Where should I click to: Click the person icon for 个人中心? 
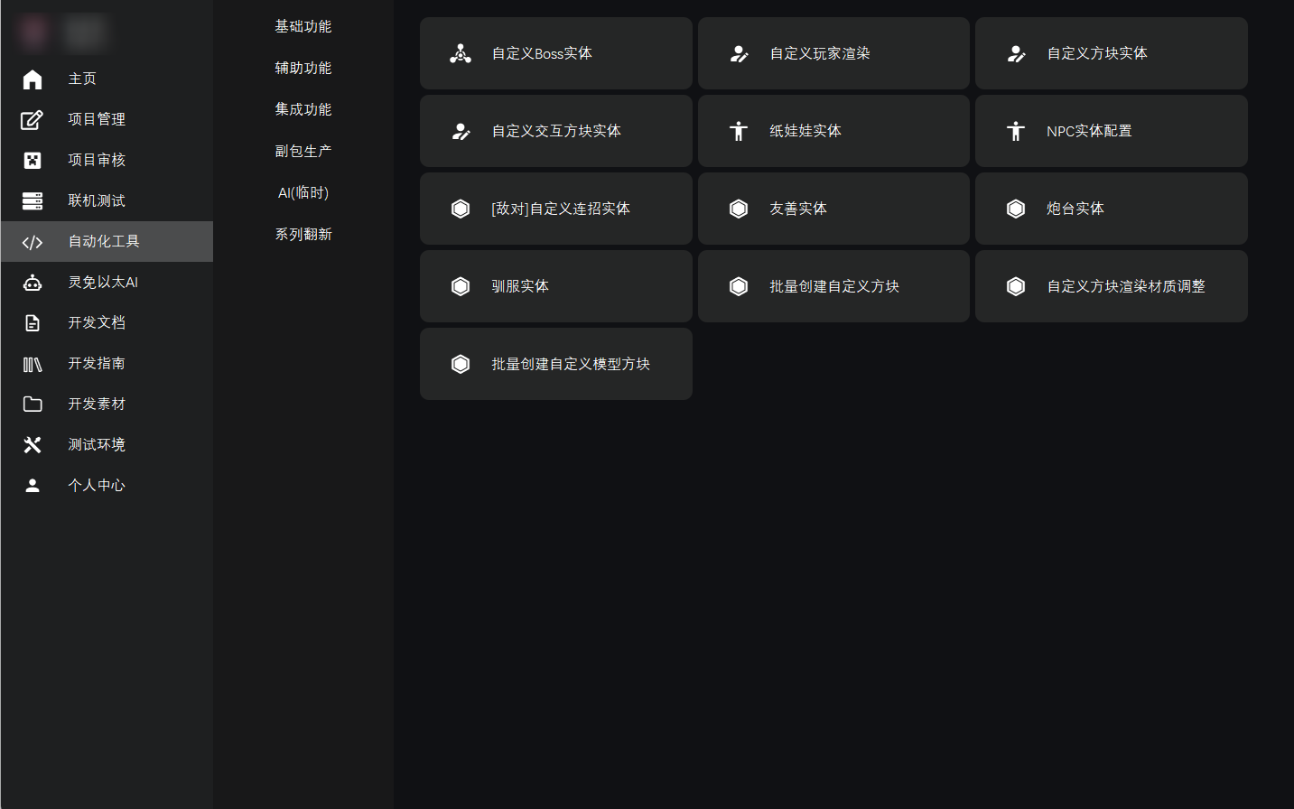33,486
